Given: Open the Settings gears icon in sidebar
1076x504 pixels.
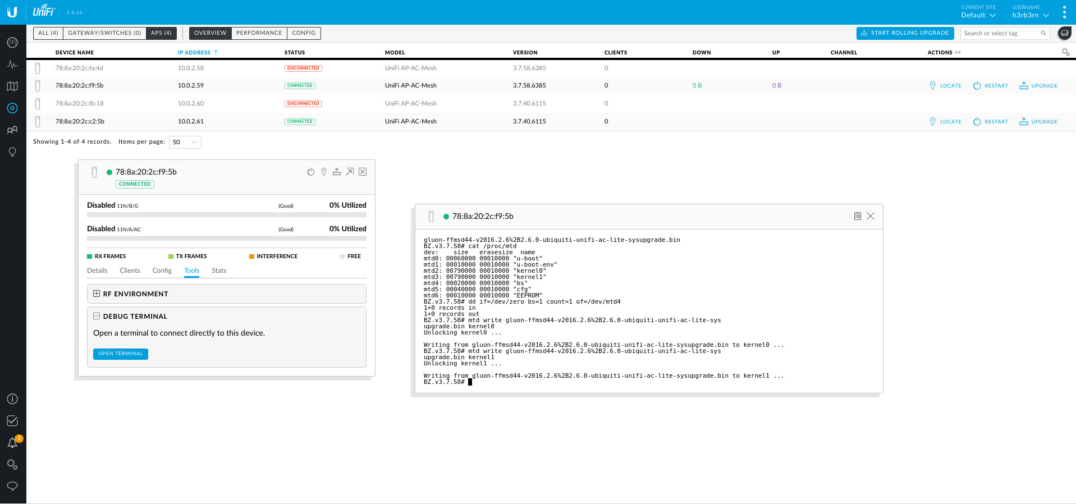Looking at the screenshot, I should coord(12,465).
